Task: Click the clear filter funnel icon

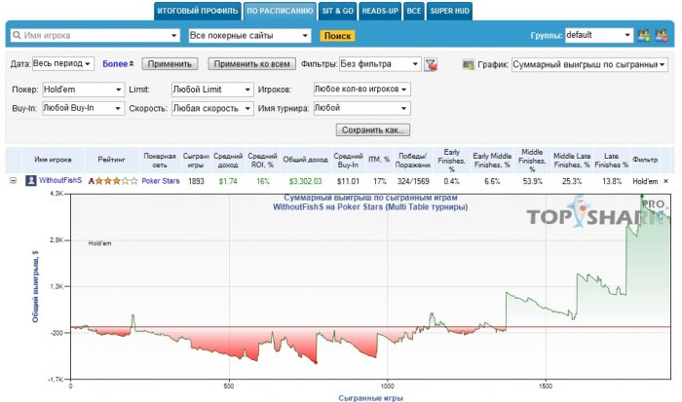Action: click(x=431, y=64)
